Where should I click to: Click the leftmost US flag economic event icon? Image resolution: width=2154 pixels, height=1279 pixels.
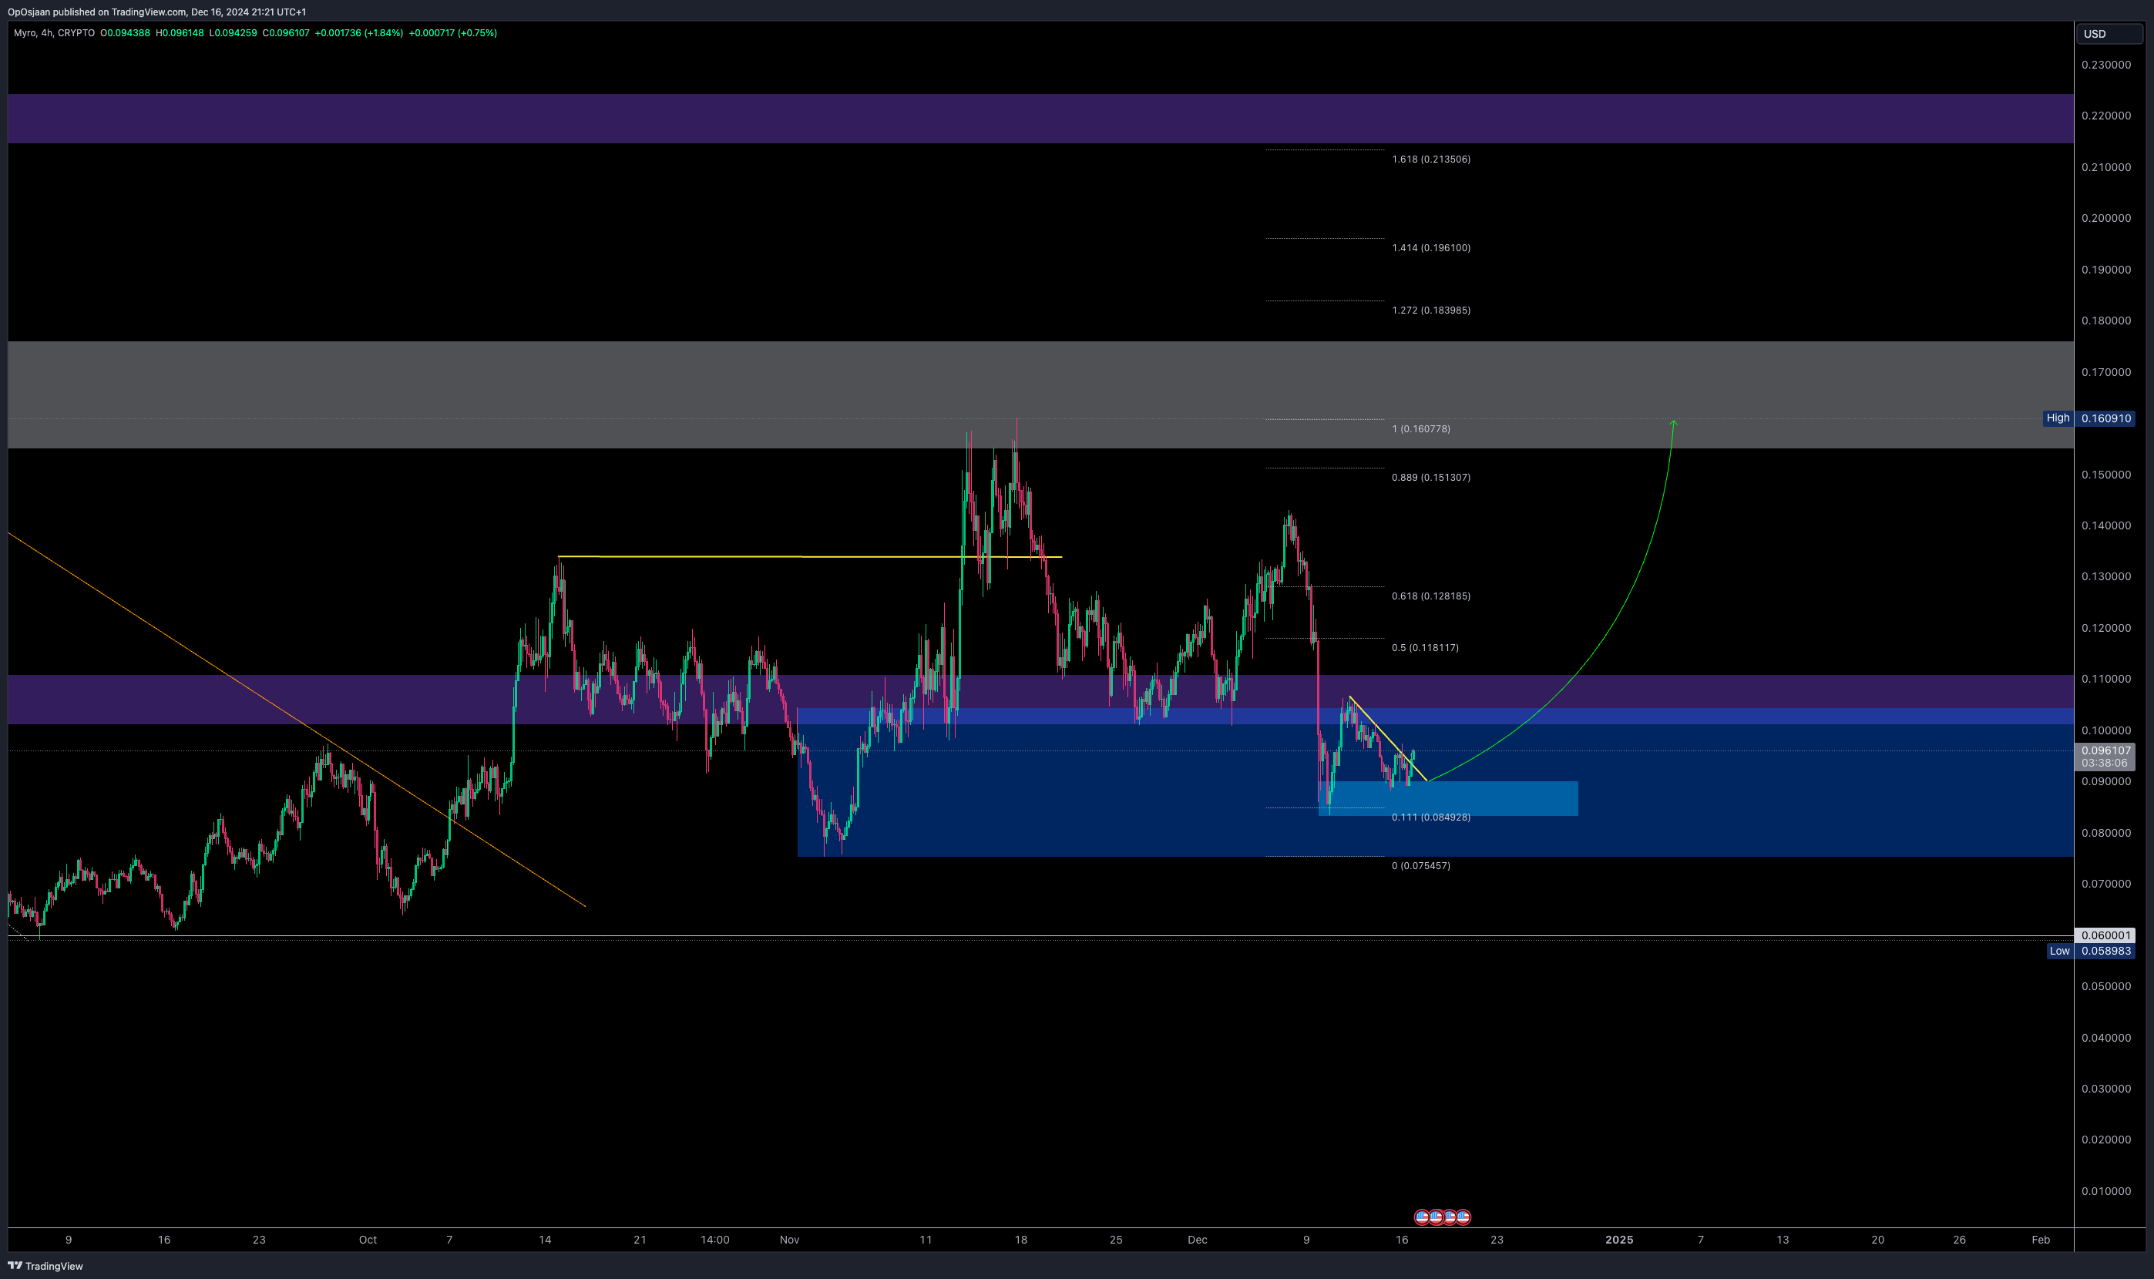pos(1422,1217)
